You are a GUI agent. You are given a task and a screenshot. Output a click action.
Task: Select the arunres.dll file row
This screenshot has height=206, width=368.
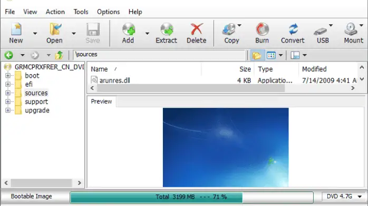point(223,80)
